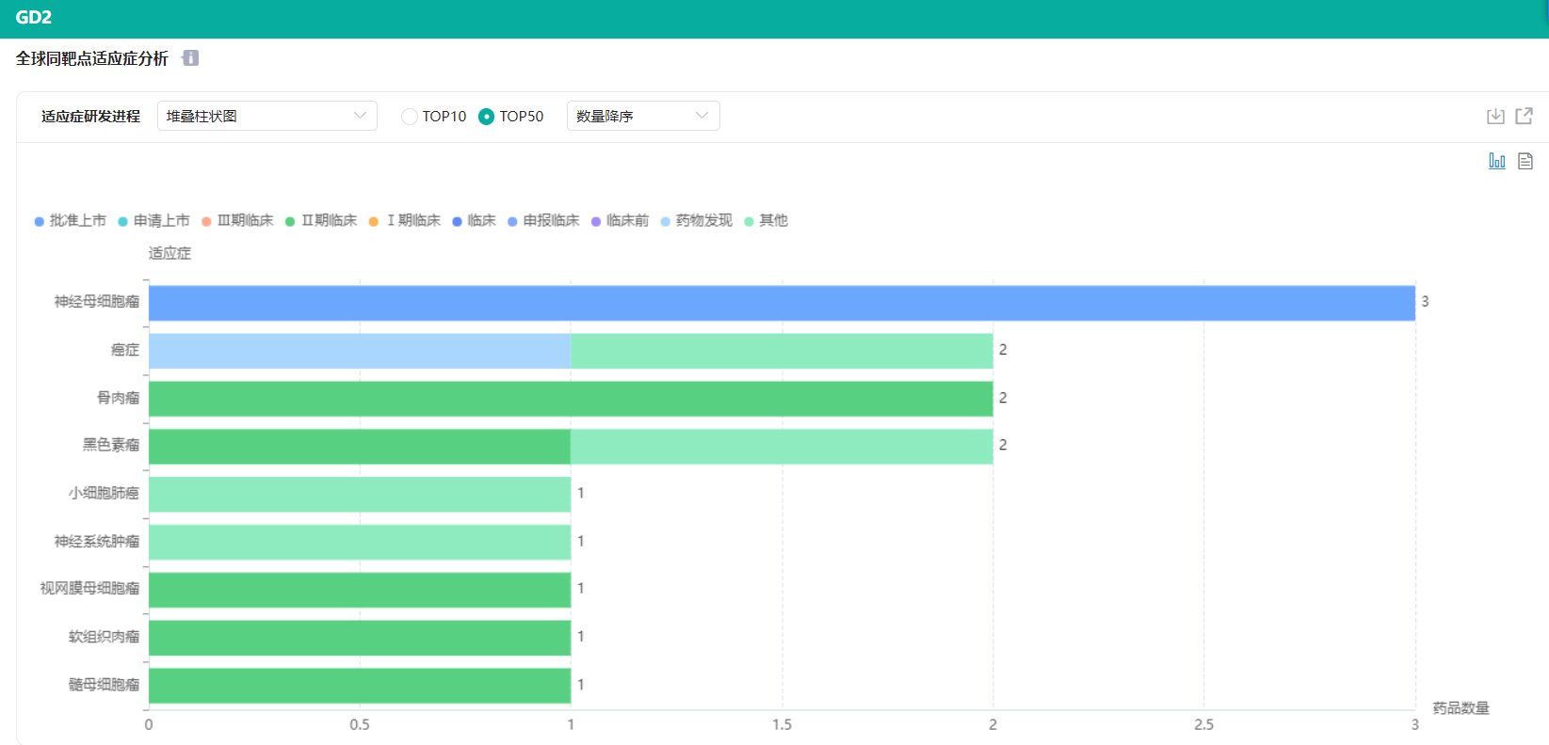Click the 临床前 legend entry
This screenshot has height=745, width=1549.
point(620,221)
